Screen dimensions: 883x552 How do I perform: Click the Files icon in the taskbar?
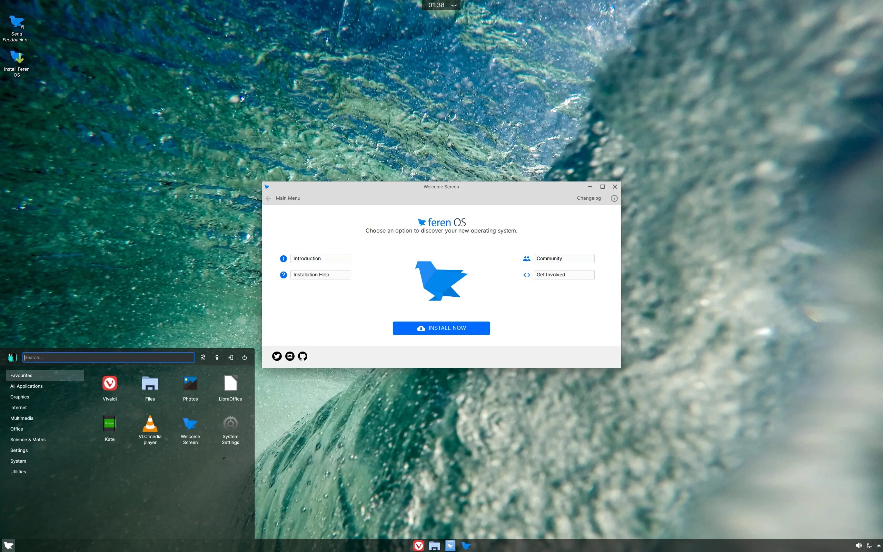pyautogui.click(x=434, y=545)
